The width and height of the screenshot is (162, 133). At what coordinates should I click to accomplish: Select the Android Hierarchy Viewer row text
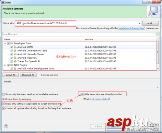(x=31, y=54)
